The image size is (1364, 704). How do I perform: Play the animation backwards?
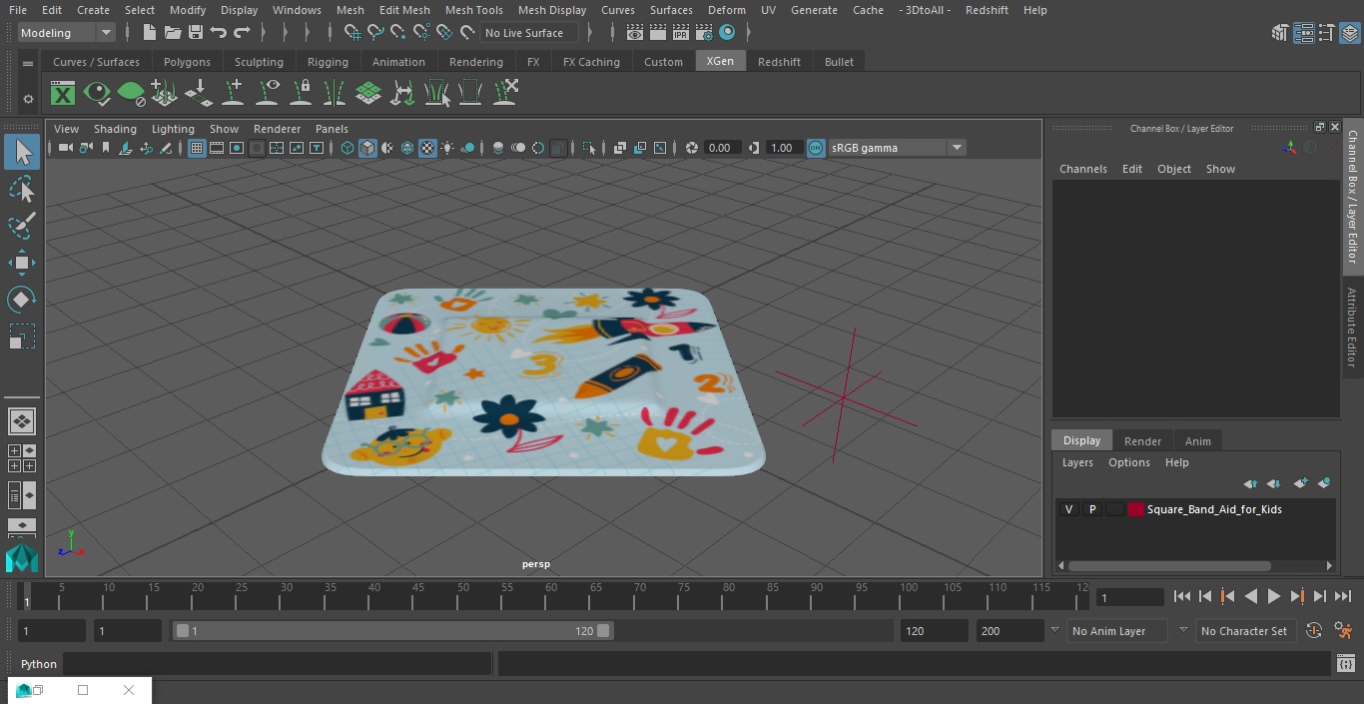click(1250, 596)
